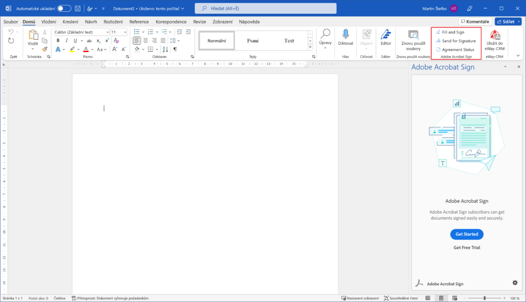Toggle Underline formatting

pyautogui.click(x=75, y=41)
